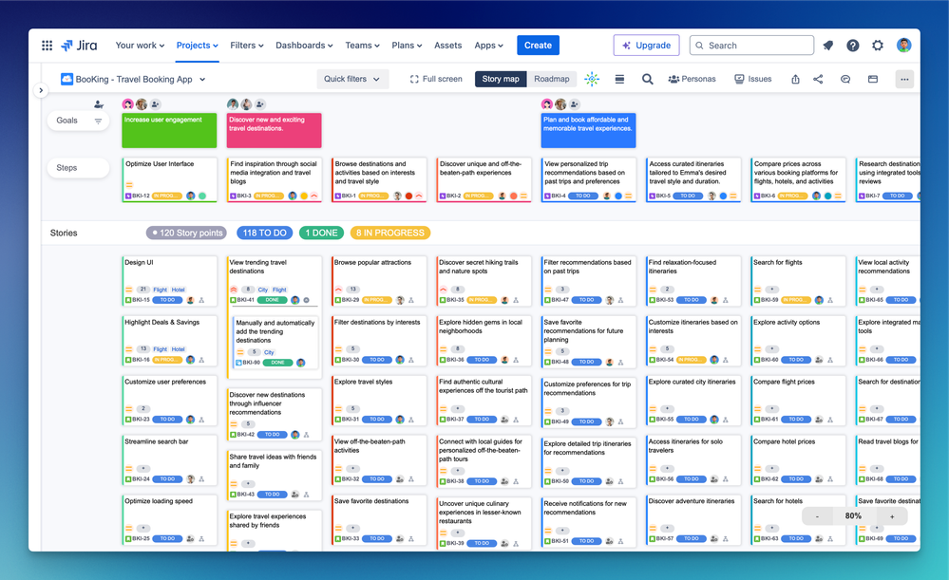Click the zoom in plus button
The width and height of the screenshot is (949, 580).
coord(892,515)
